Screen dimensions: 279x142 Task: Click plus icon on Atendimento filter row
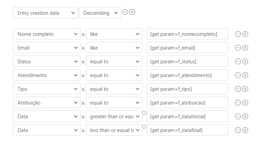coord(245,75)
